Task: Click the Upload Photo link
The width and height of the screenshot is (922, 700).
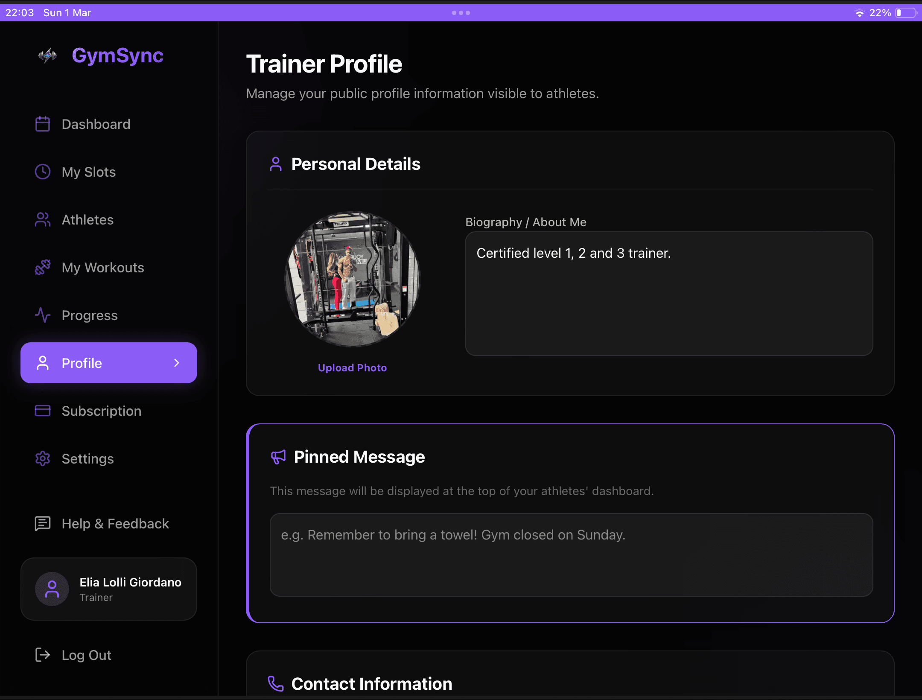Action: (352, 367)
